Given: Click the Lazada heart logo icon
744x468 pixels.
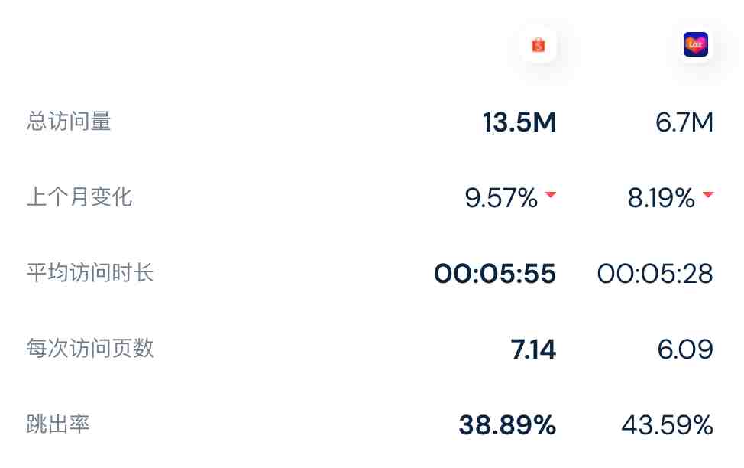Looking at the screenshot, I should pos(696,44).
